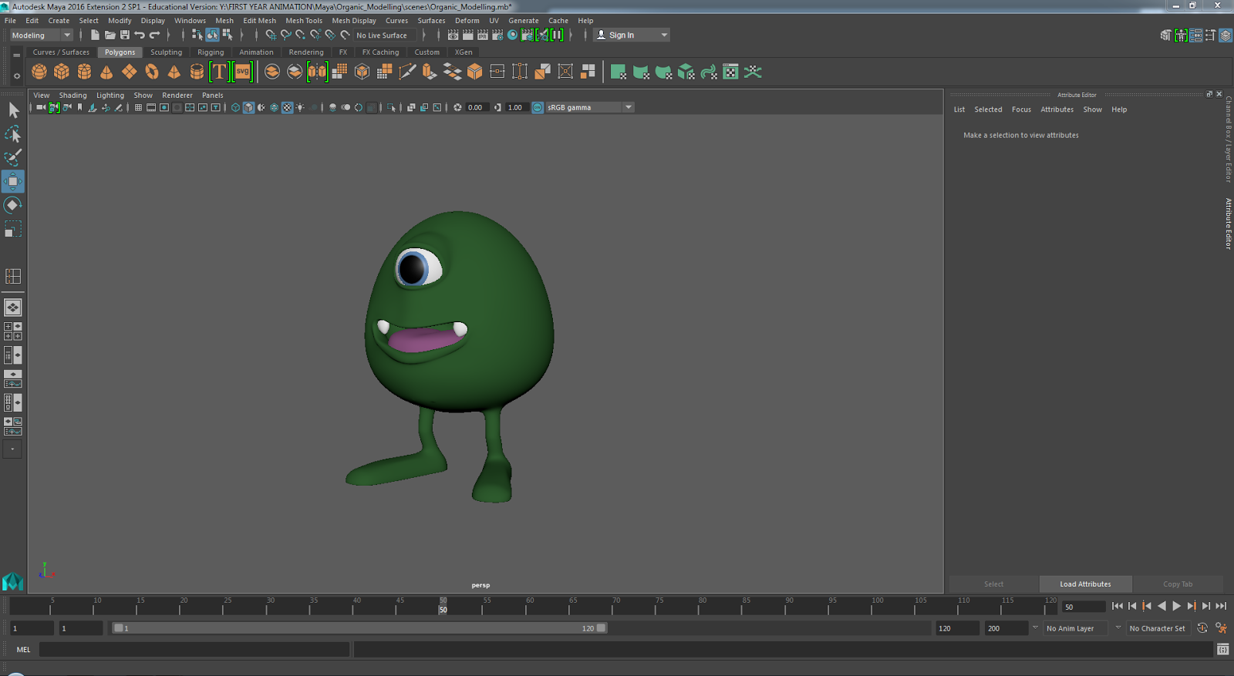Open the Attribute Editor Focus menu
The image size is (1234, 676).
point(1021,109)
